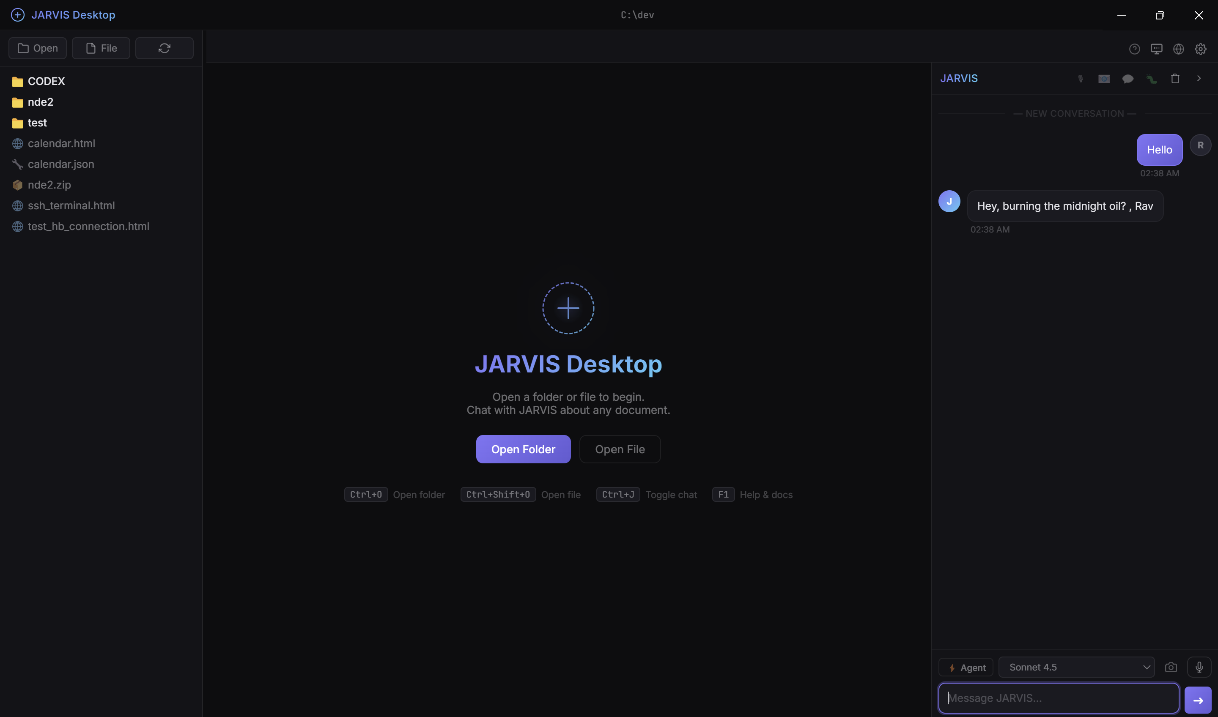Click the camera screenshot icon by the model selector
This screenshot has width=1218, height=717.
1171,667
